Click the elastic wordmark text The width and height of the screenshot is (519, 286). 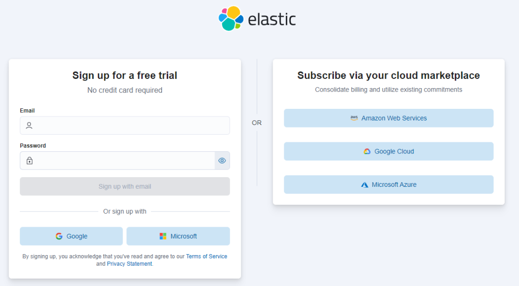272,19
